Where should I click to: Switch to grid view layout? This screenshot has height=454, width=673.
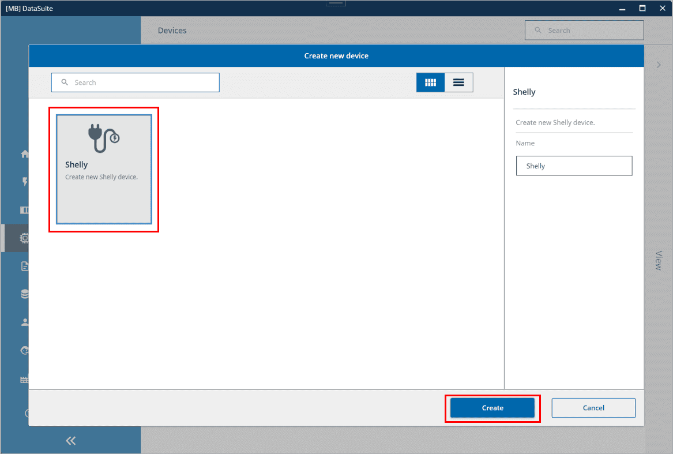[x=430, y=82]
